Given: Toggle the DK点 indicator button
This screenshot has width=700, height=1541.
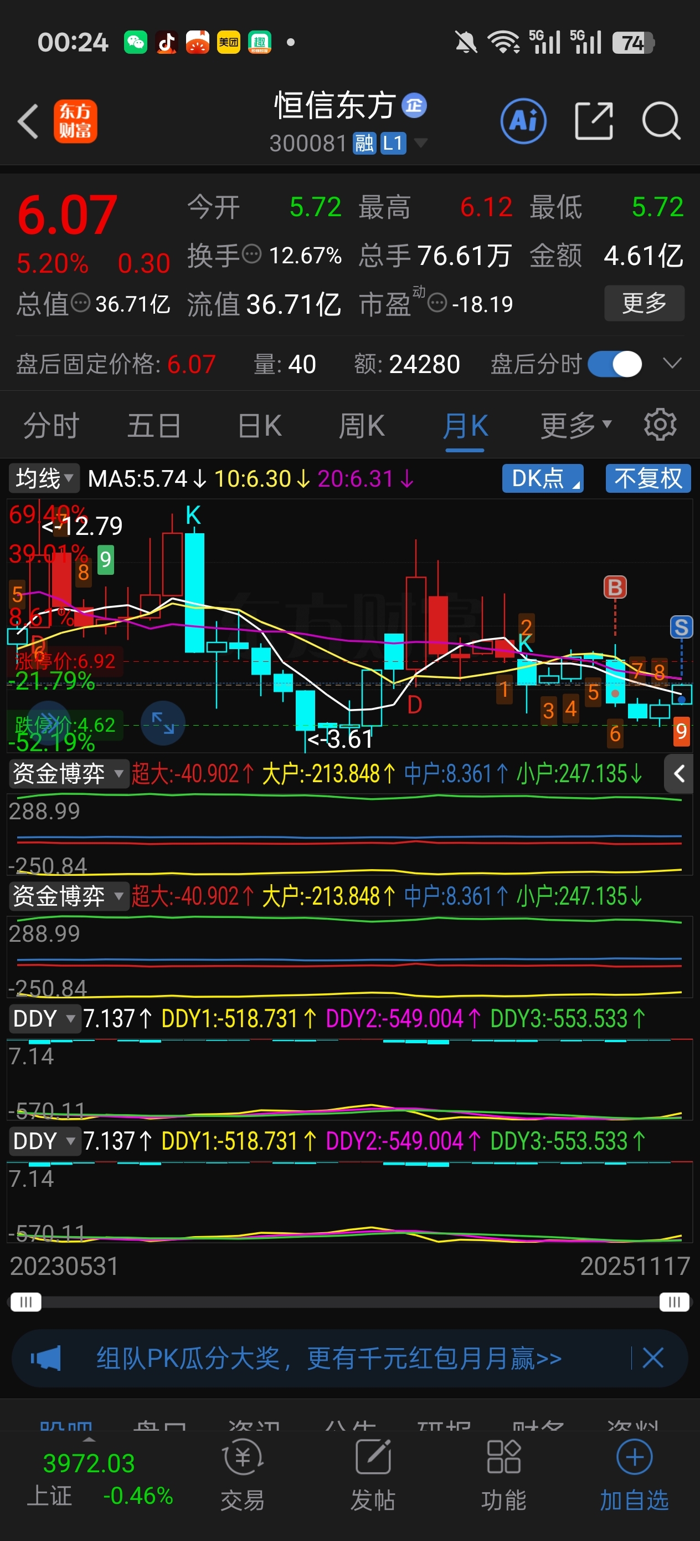Looking at the screenshot, I should [x=543, y=478].
